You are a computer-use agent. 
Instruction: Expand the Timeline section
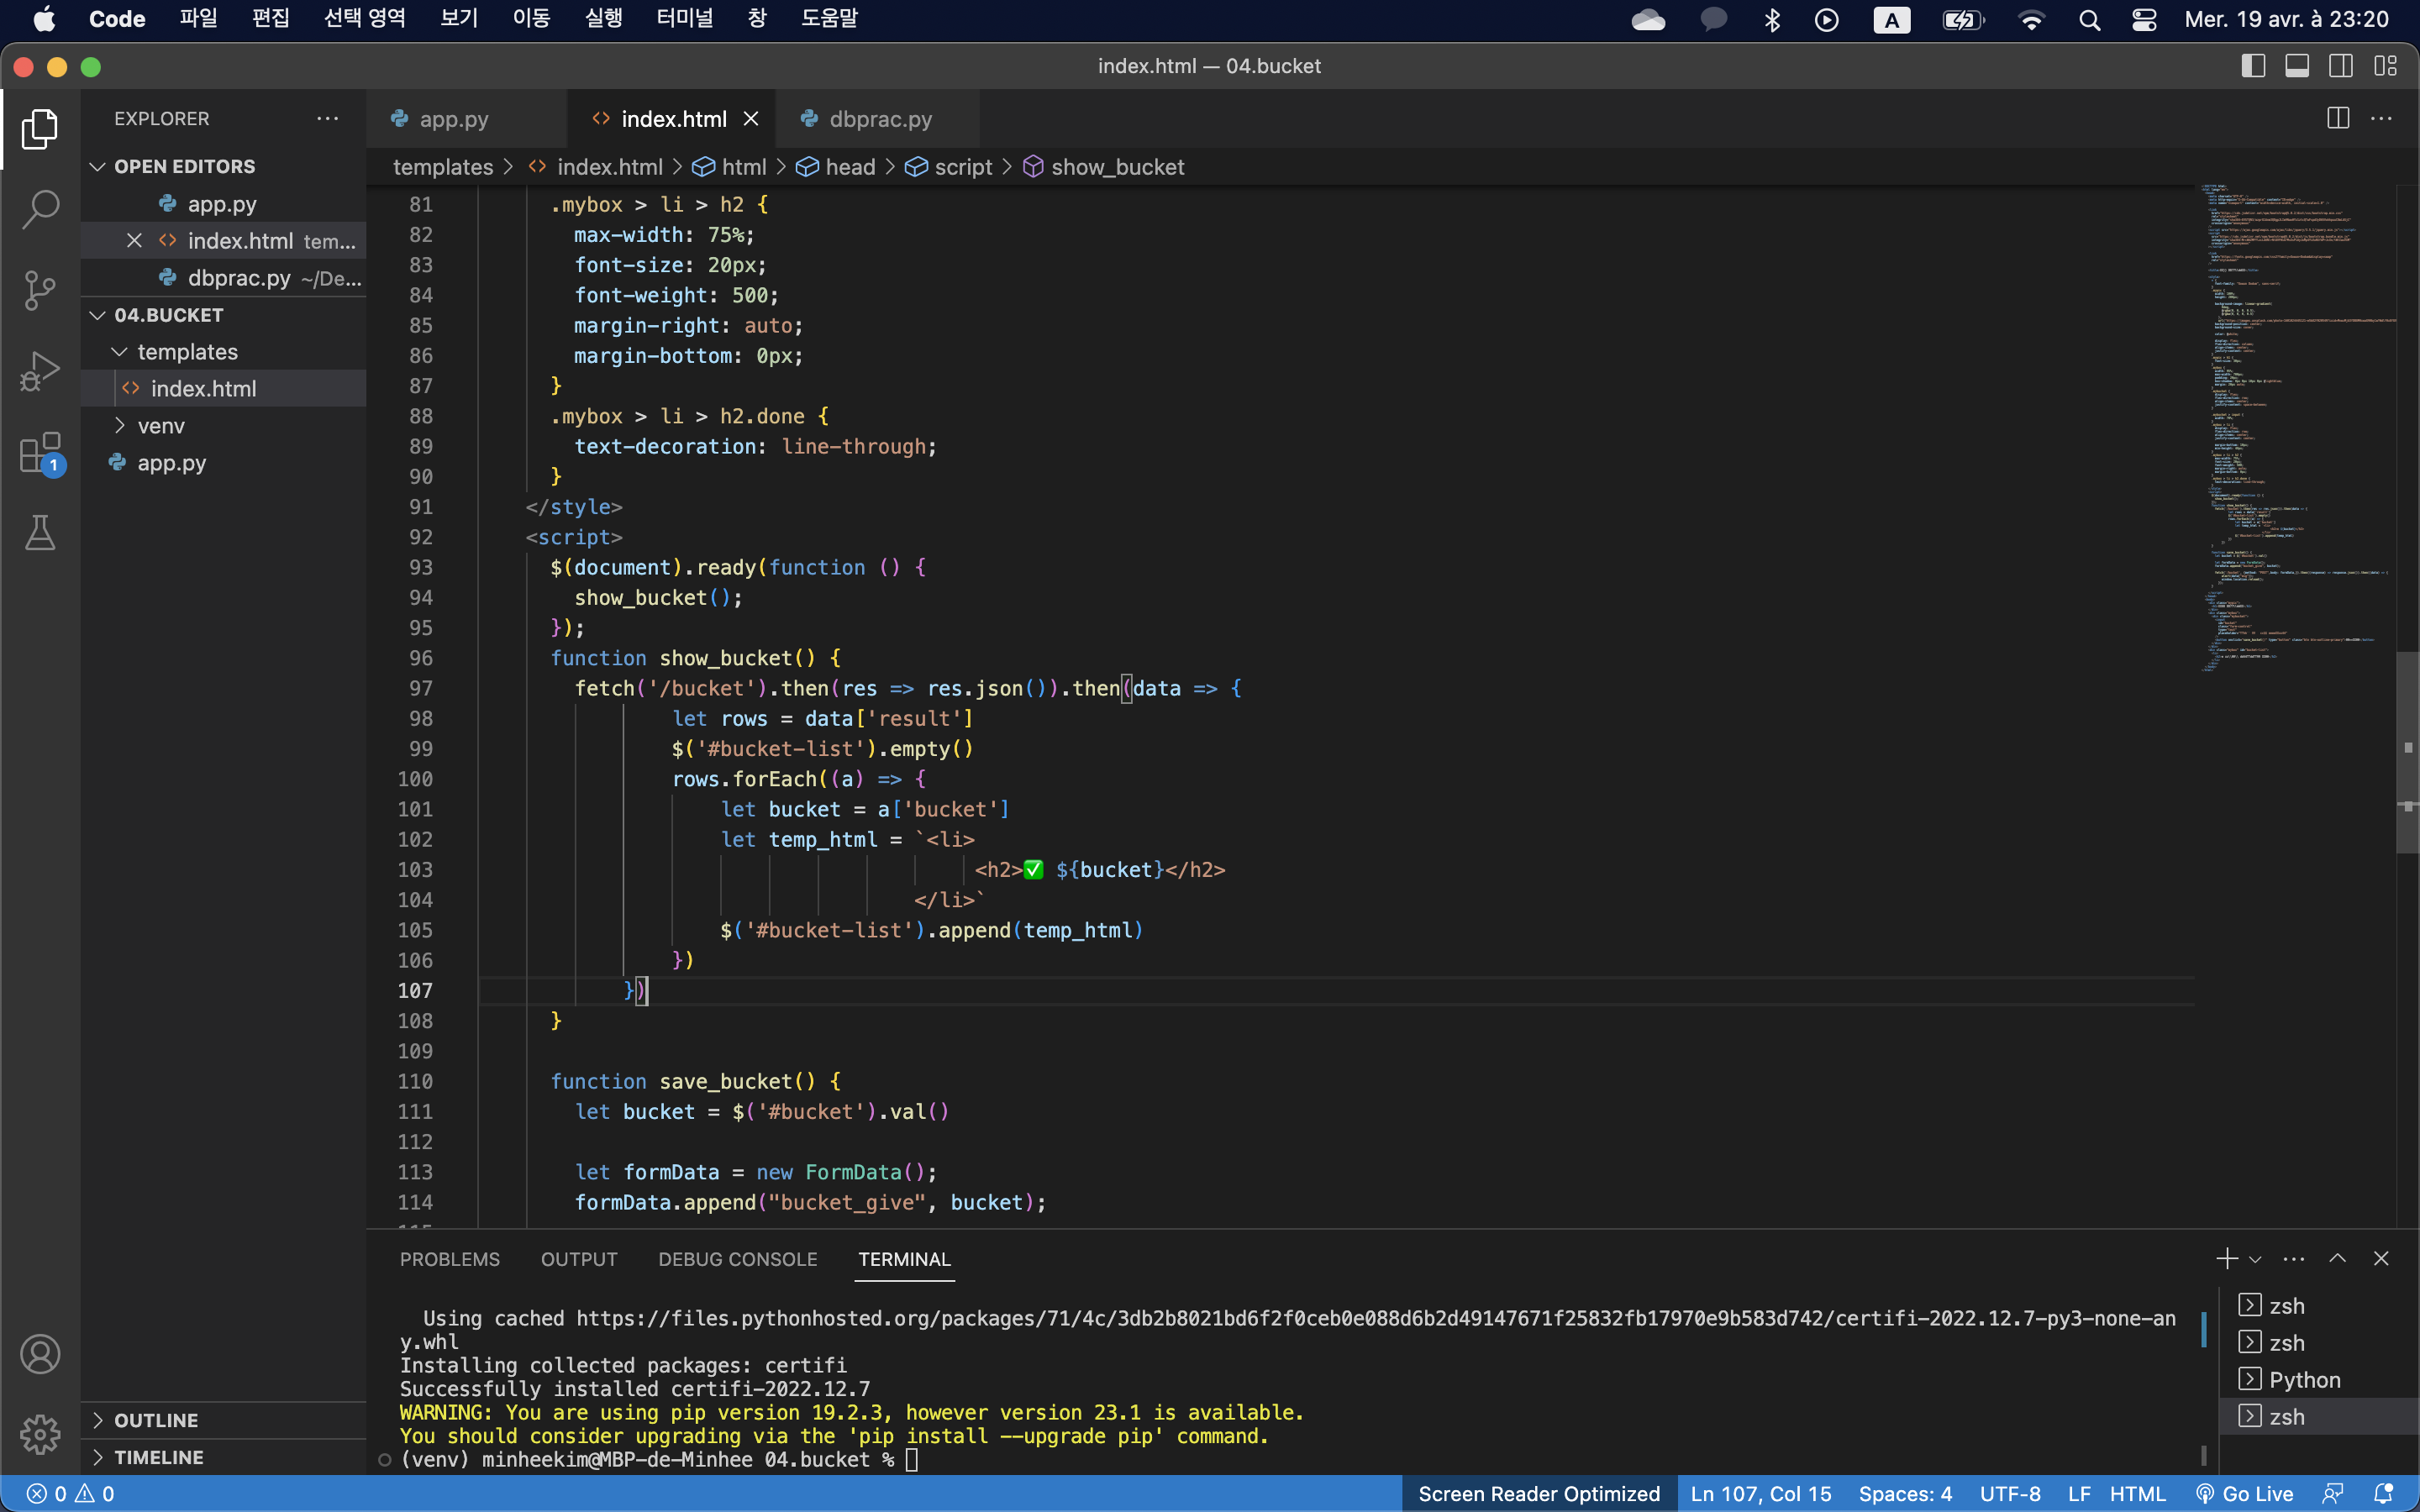(223, 1457)
